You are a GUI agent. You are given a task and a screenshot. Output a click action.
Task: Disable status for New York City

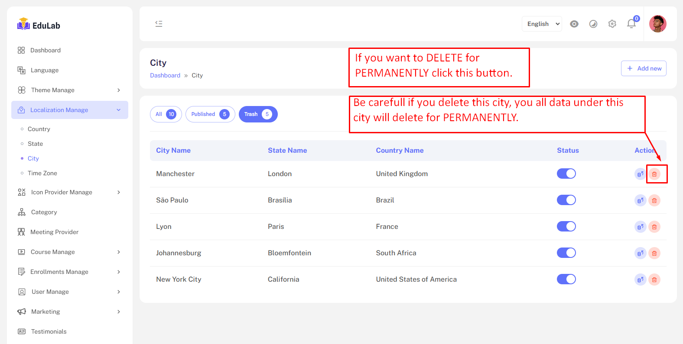coord(566,279)
